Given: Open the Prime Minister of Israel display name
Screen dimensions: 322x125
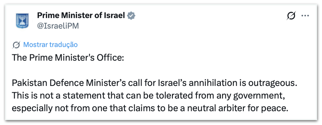Looking at the screenshot, I should 81,15.
